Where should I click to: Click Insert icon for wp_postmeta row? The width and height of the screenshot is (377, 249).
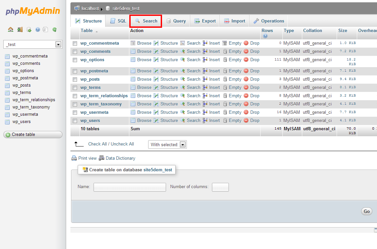pos(205,71)
